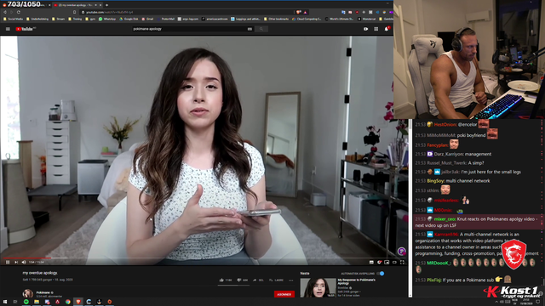
Task: Open the on-screen keyboard icon in search box
Action: [250, 29]
